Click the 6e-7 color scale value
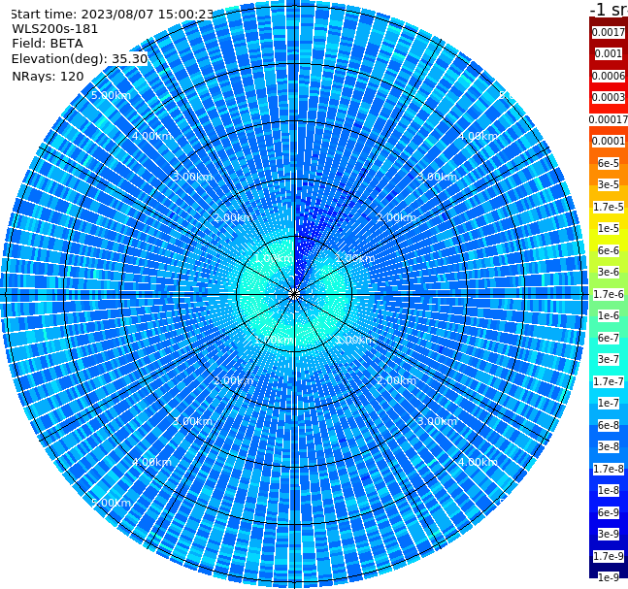The height and width of the screenshot is (589, 628). click(x=609, y=338)
